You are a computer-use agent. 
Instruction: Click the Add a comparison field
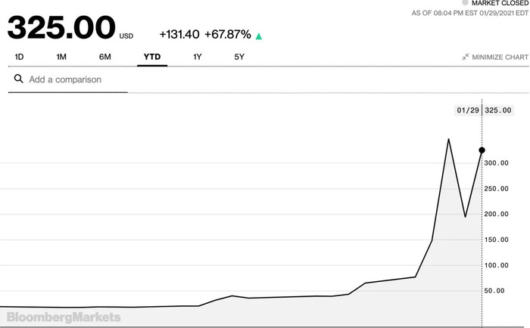[68, 79]
